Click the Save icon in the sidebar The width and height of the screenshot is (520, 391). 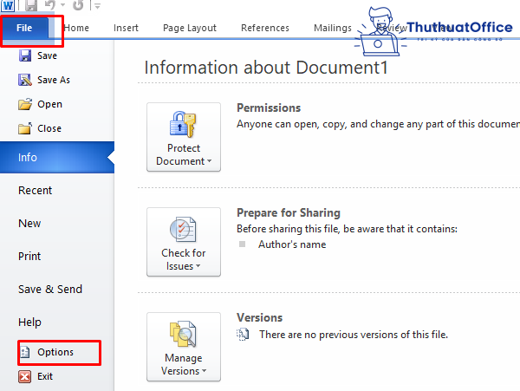25,56
